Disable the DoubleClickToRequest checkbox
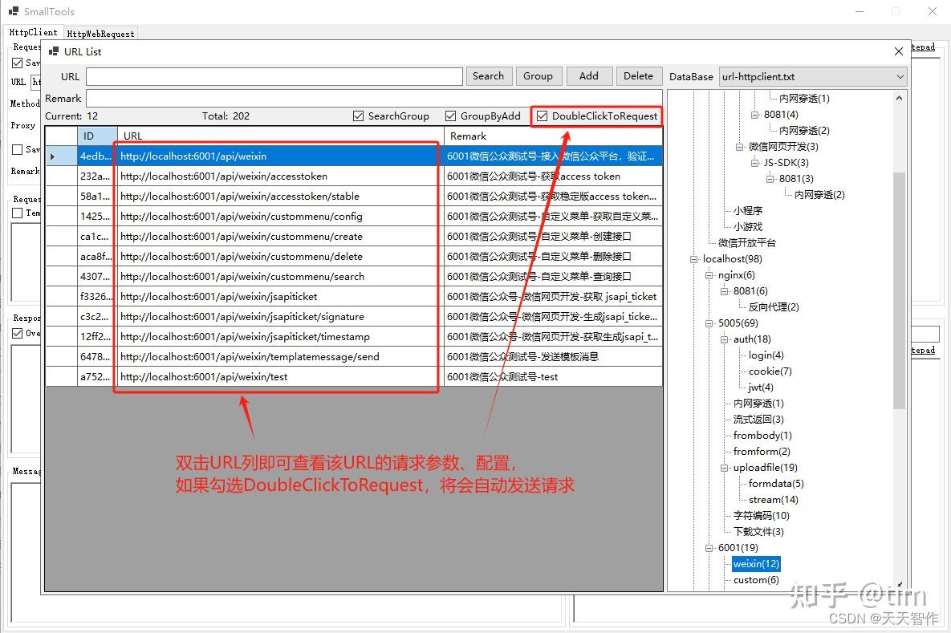The image size is (951, 633). 543,116
